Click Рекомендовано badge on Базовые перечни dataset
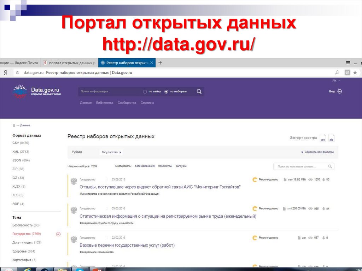The height and width of the screenshot is (271, 362). [265, 237]
